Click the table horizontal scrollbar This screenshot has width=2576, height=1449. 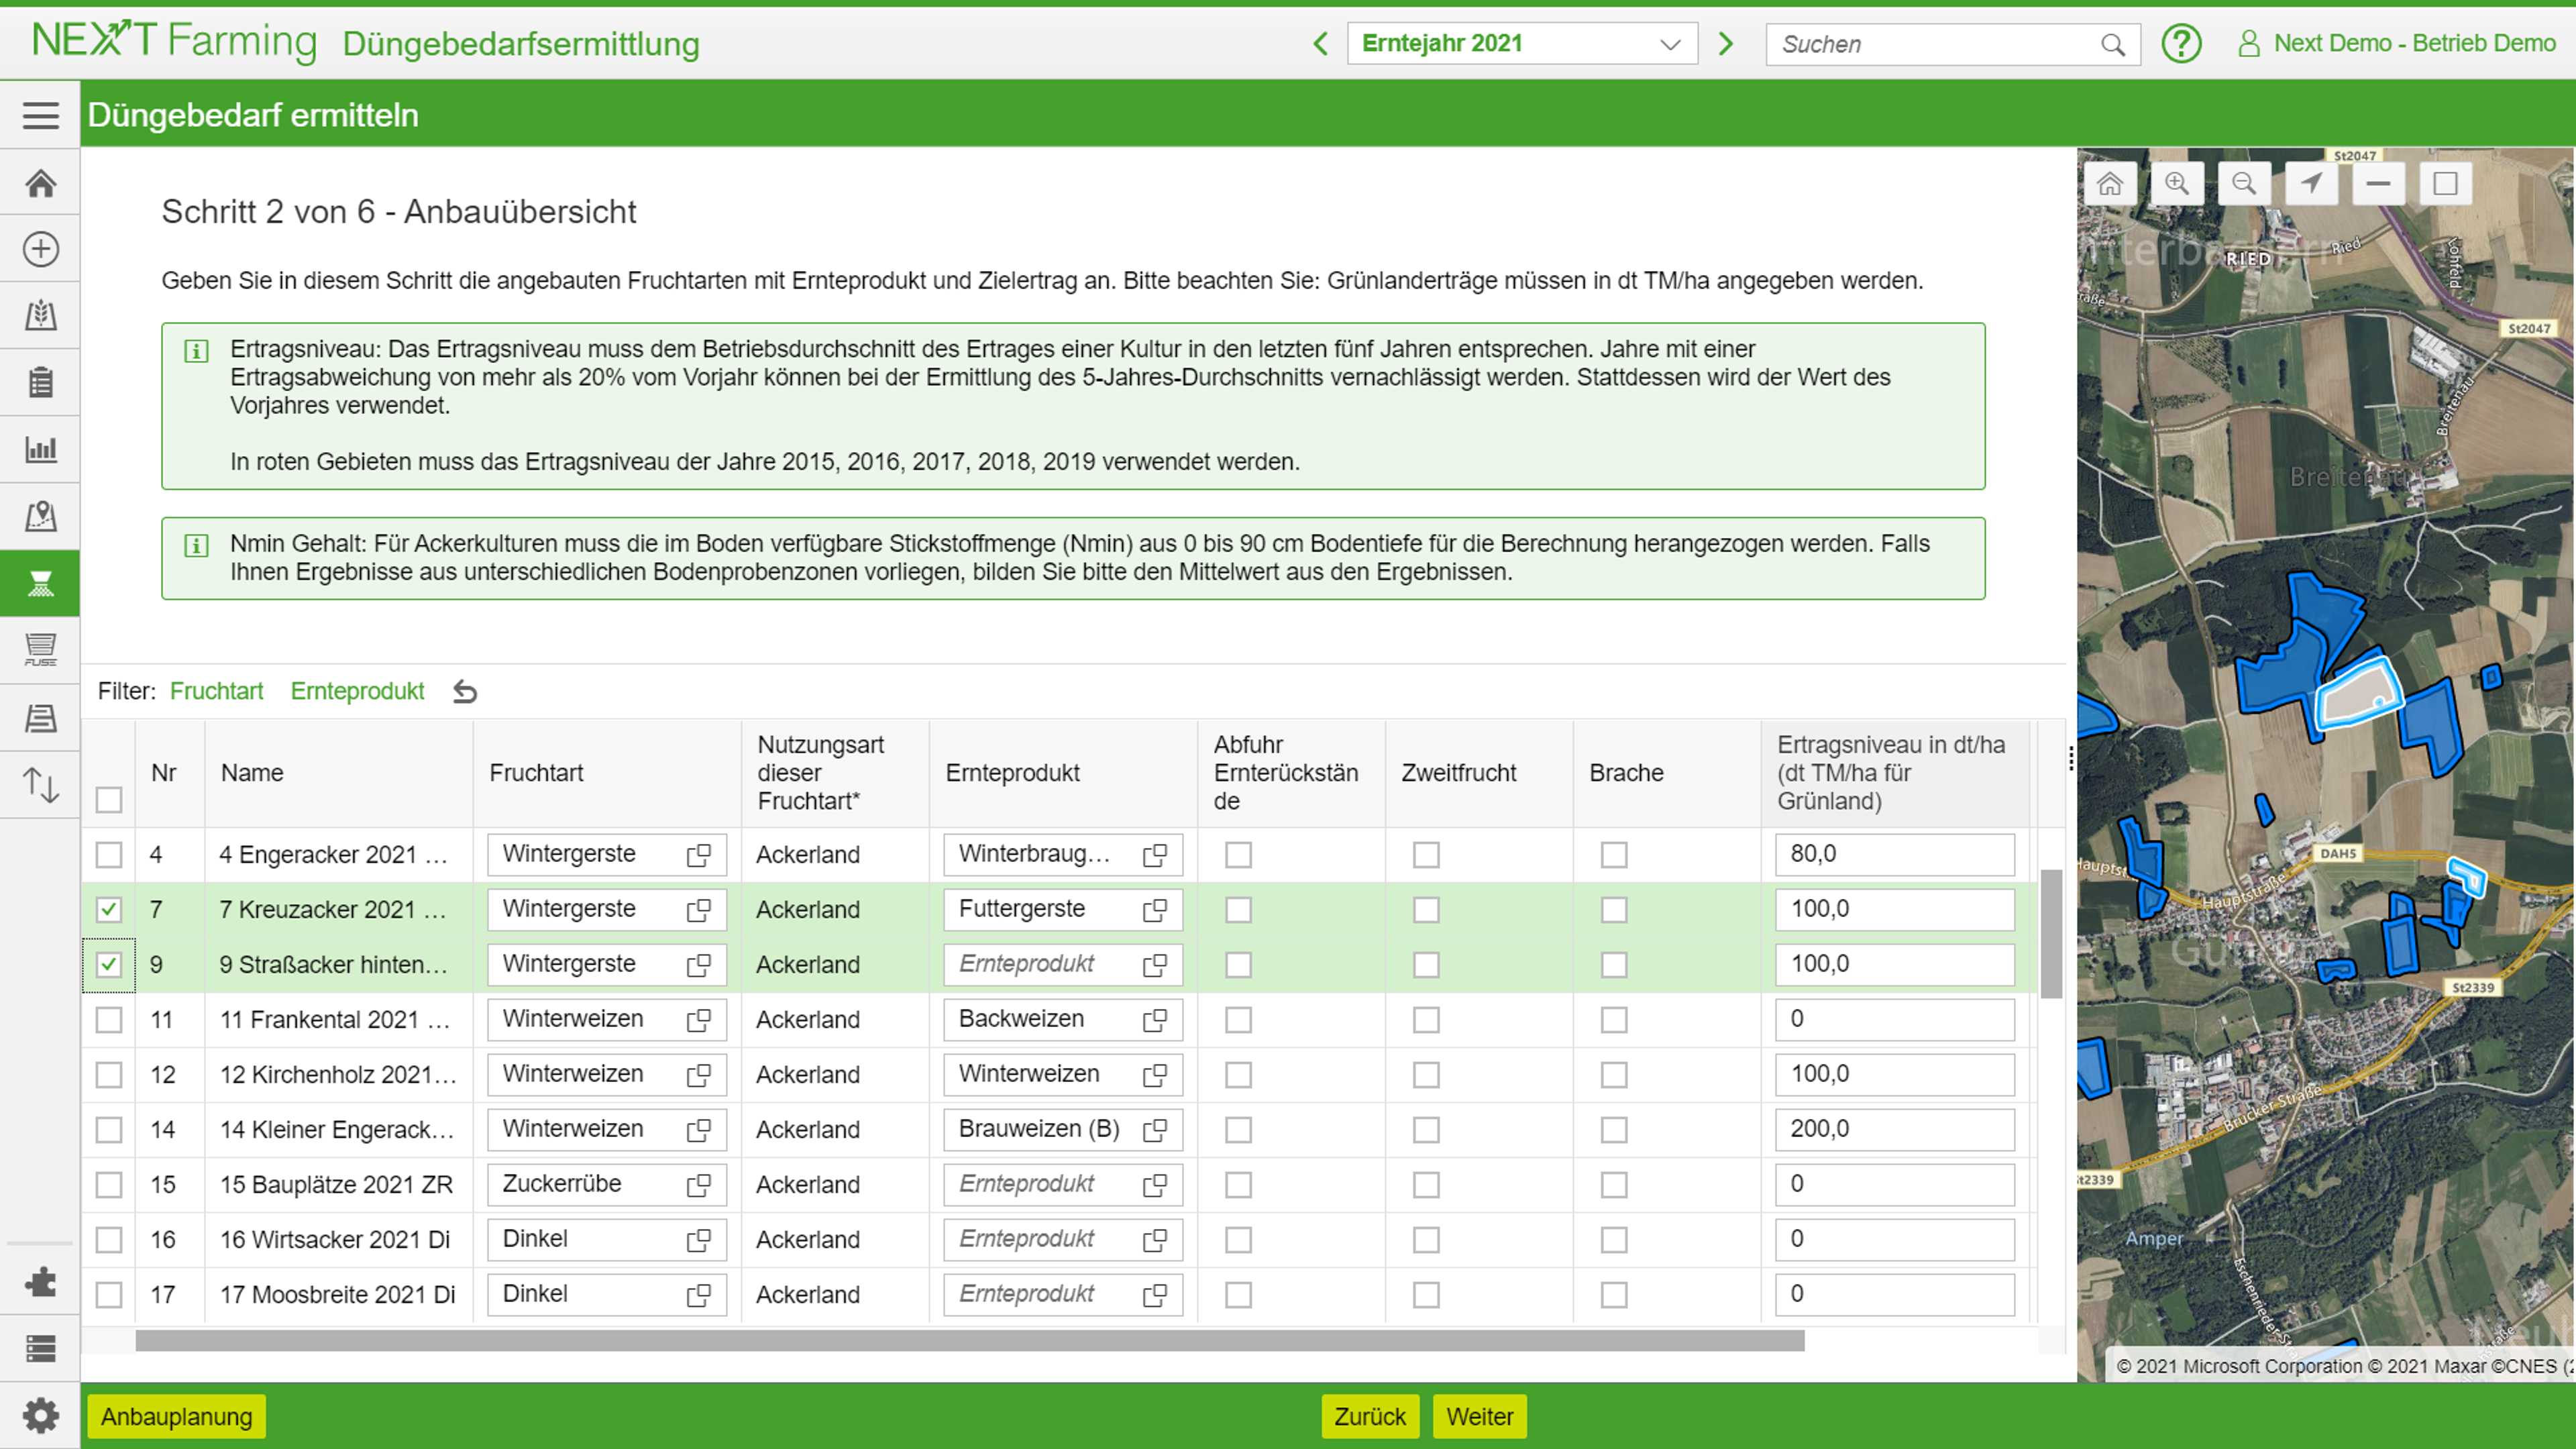coord(970,1341)
